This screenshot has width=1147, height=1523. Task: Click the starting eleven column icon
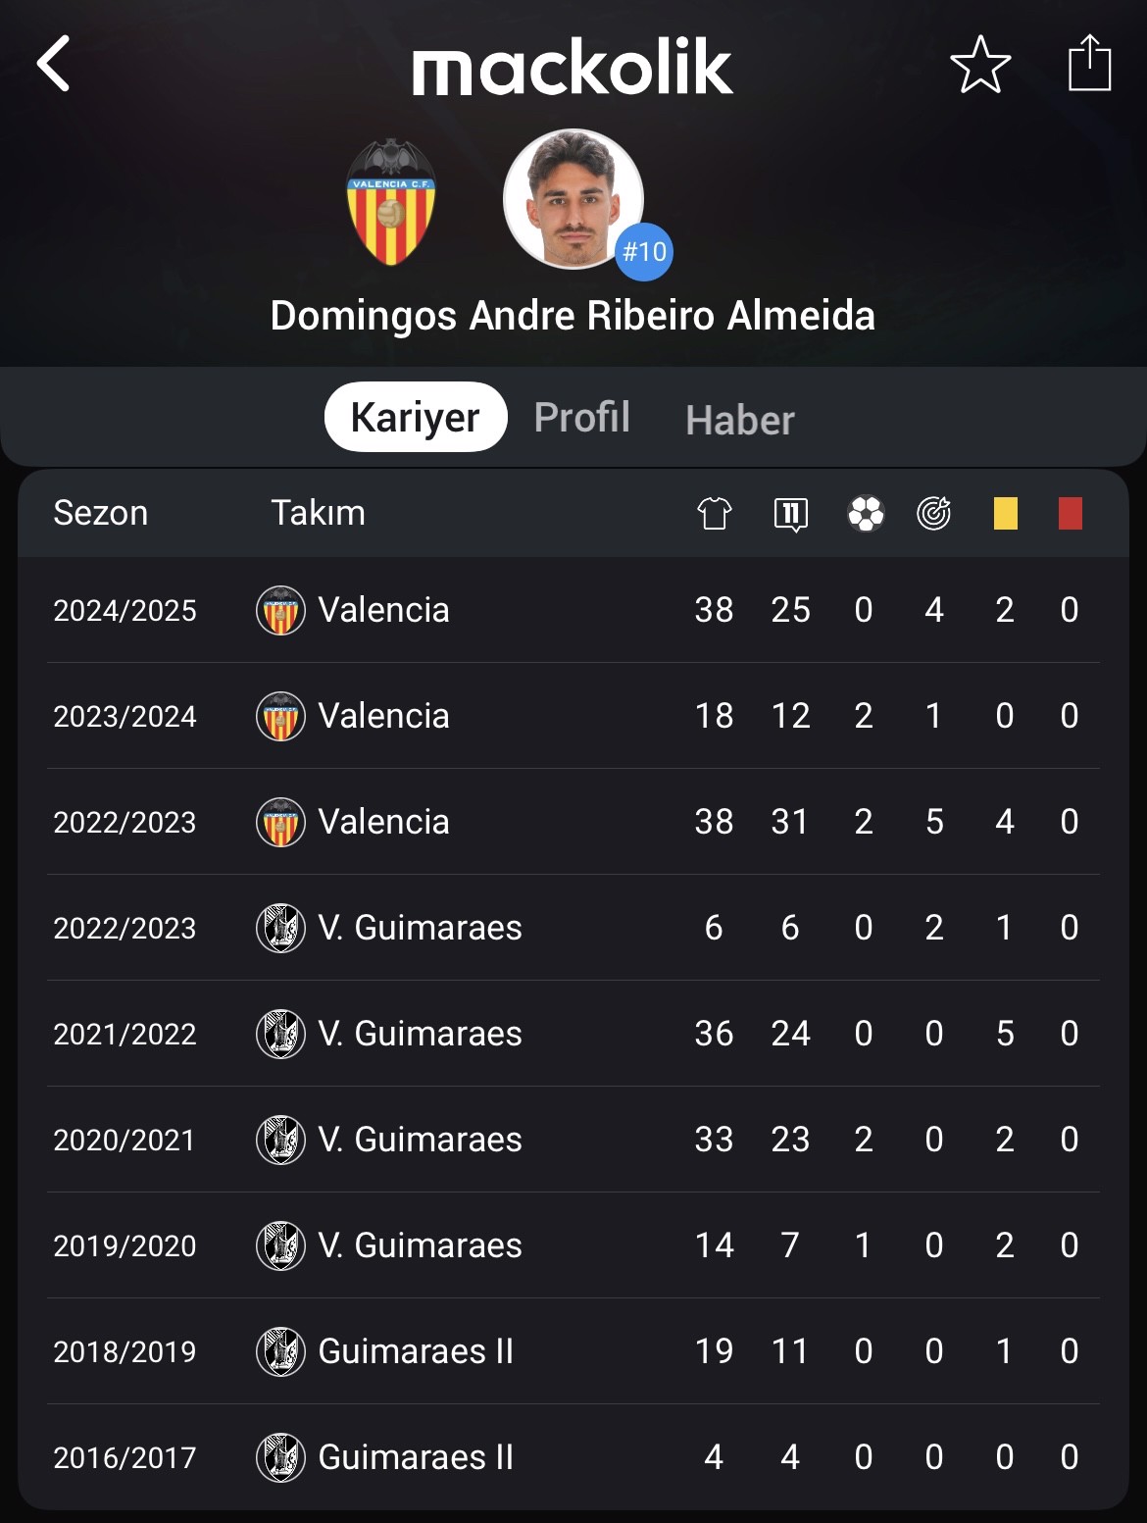pyautogui.click(x=790, y=514)
